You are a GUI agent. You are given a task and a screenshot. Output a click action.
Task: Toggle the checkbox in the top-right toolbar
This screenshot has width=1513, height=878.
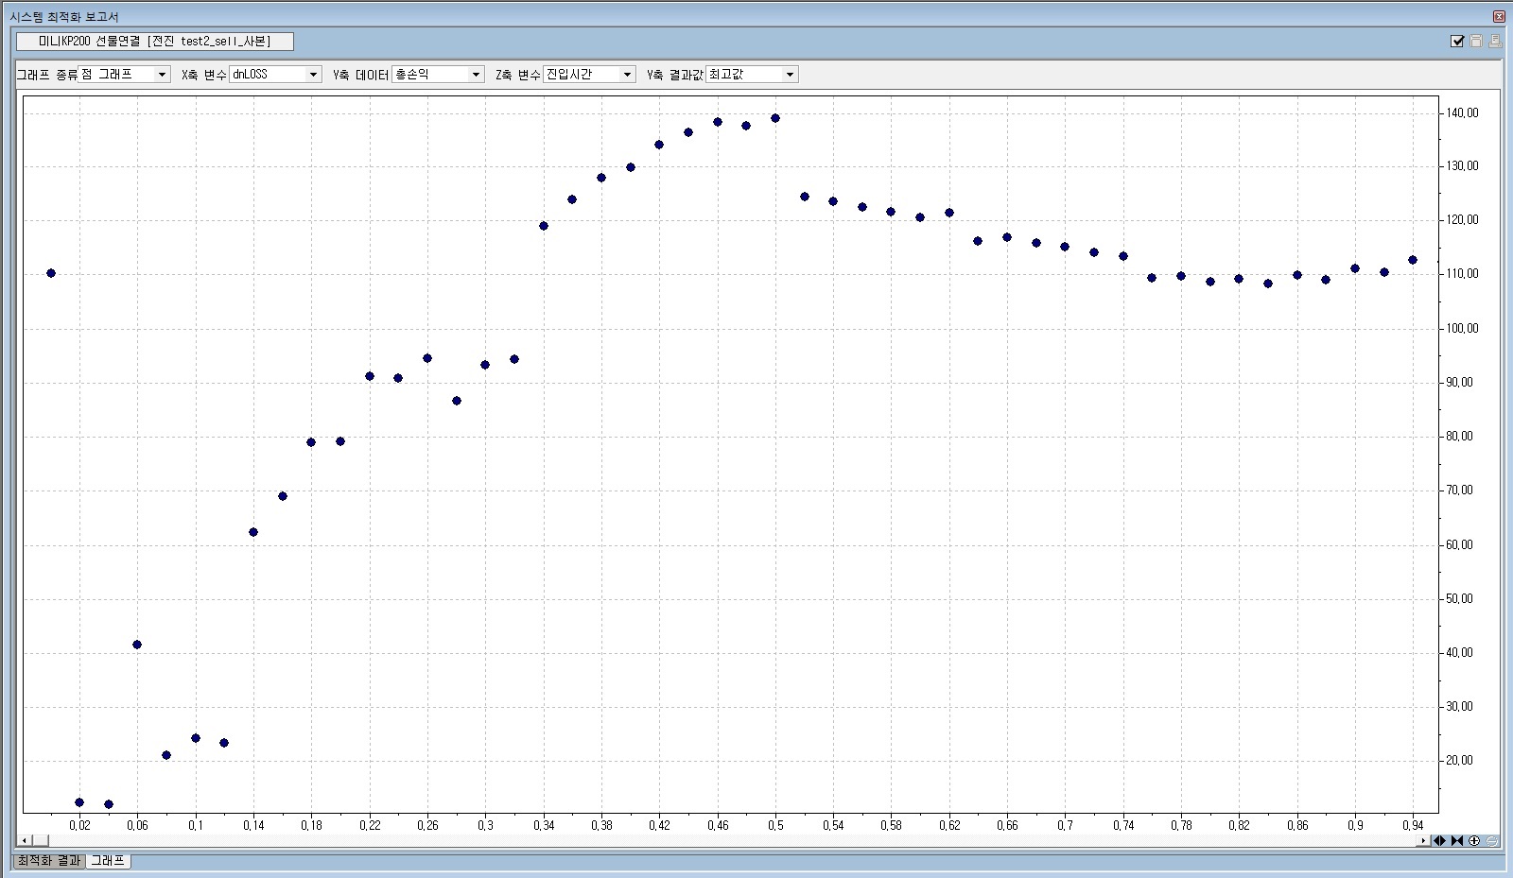(1457, 41)
